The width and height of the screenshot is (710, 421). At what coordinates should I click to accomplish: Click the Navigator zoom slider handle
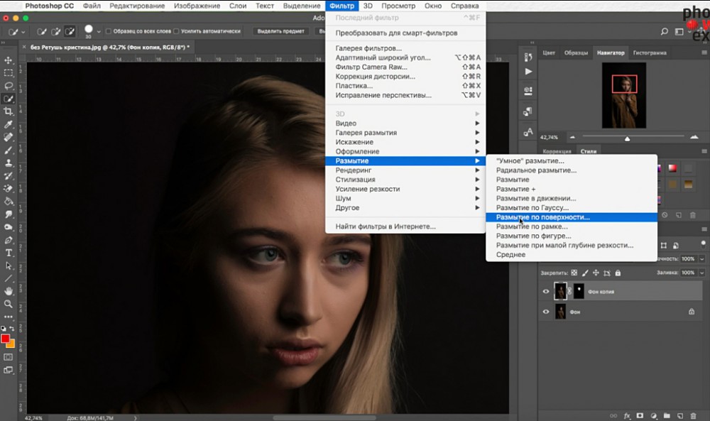pos(627,138)
